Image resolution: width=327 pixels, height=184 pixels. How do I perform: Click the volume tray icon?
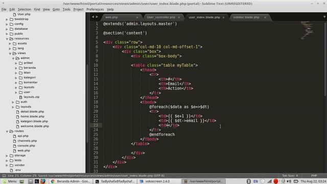click(289, 181)
